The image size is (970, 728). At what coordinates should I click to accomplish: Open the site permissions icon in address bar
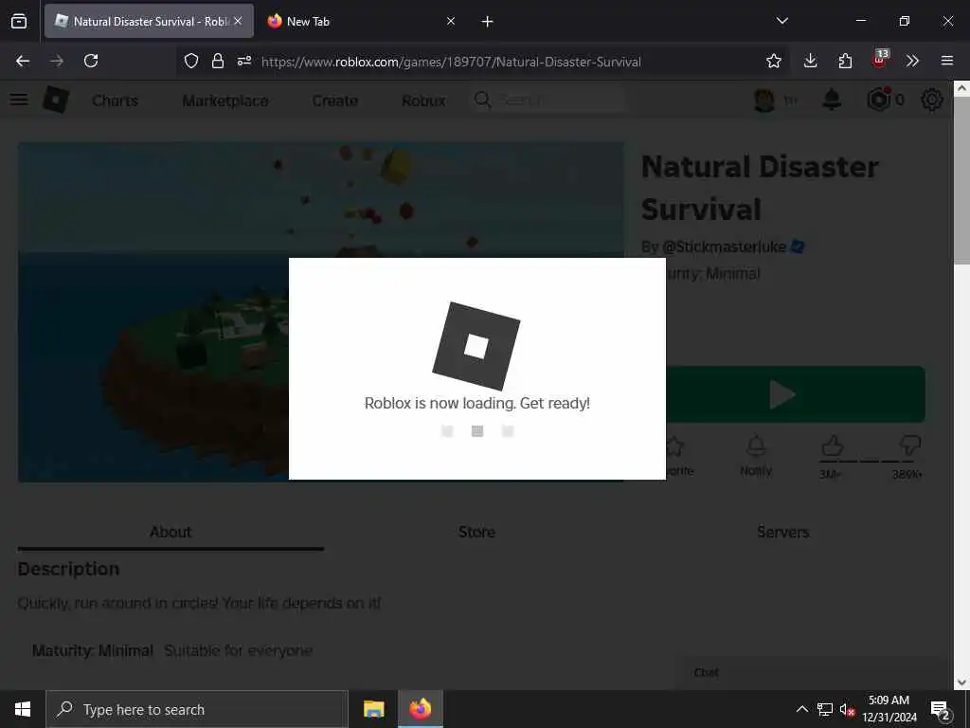tap(244, 61)
